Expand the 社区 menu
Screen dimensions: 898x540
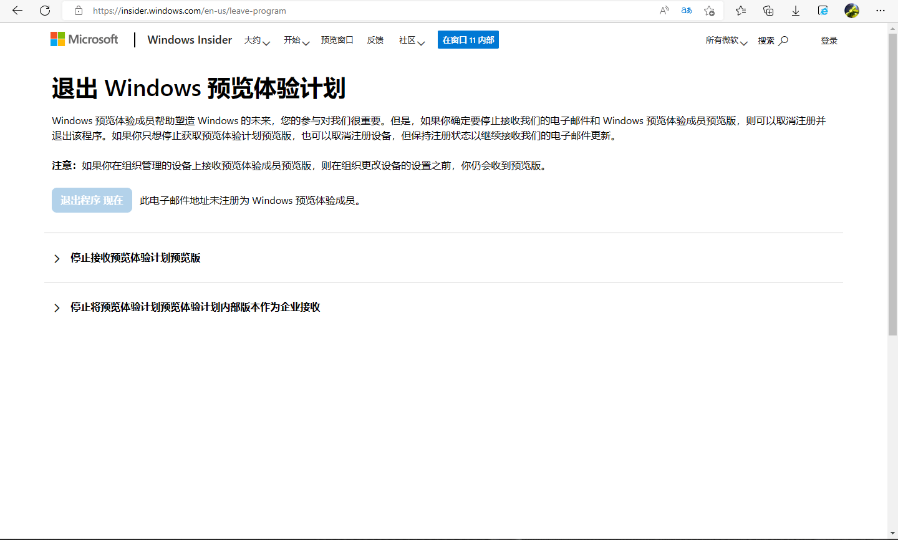[412, 41]
